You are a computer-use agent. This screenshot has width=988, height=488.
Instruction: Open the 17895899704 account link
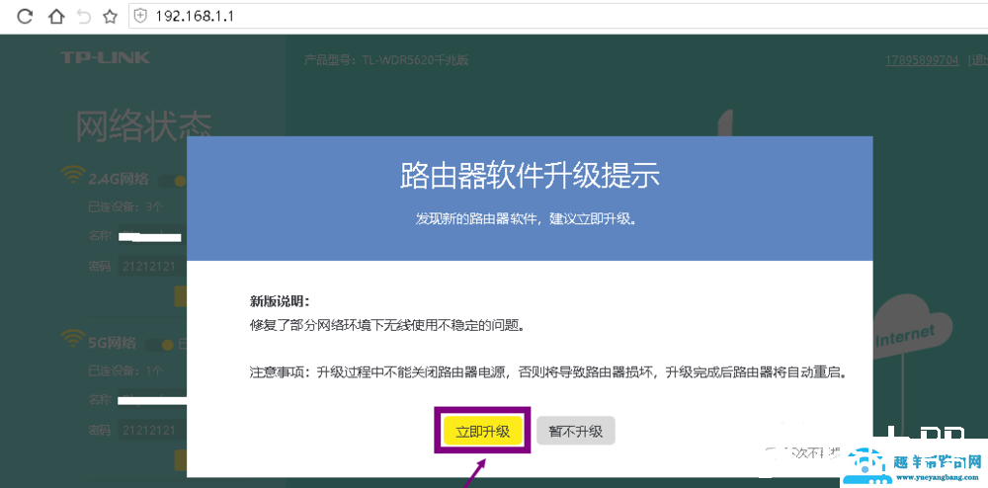coord(923,60)
